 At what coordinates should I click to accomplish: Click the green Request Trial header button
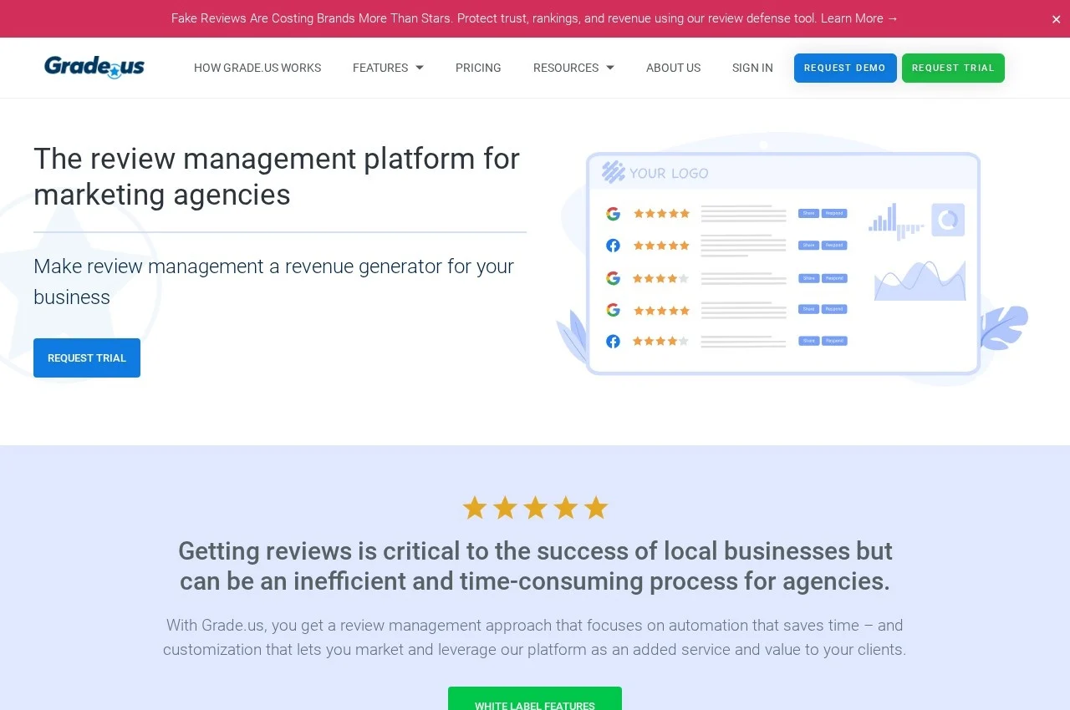click(x=953, y=68)
